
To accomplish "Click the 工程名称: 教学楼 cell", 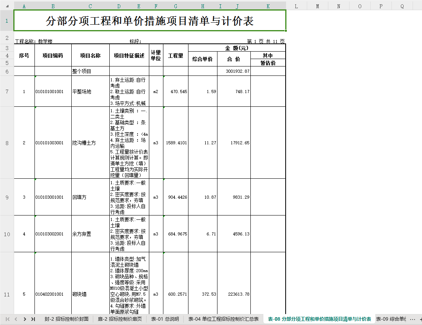I will [34, 41].
